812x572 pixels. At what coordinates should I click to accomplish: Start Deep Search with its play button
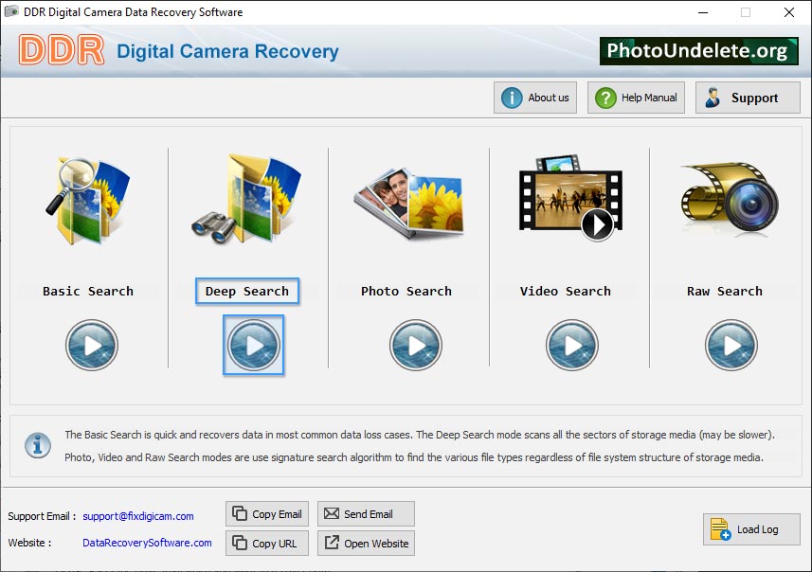coord(253,346)
